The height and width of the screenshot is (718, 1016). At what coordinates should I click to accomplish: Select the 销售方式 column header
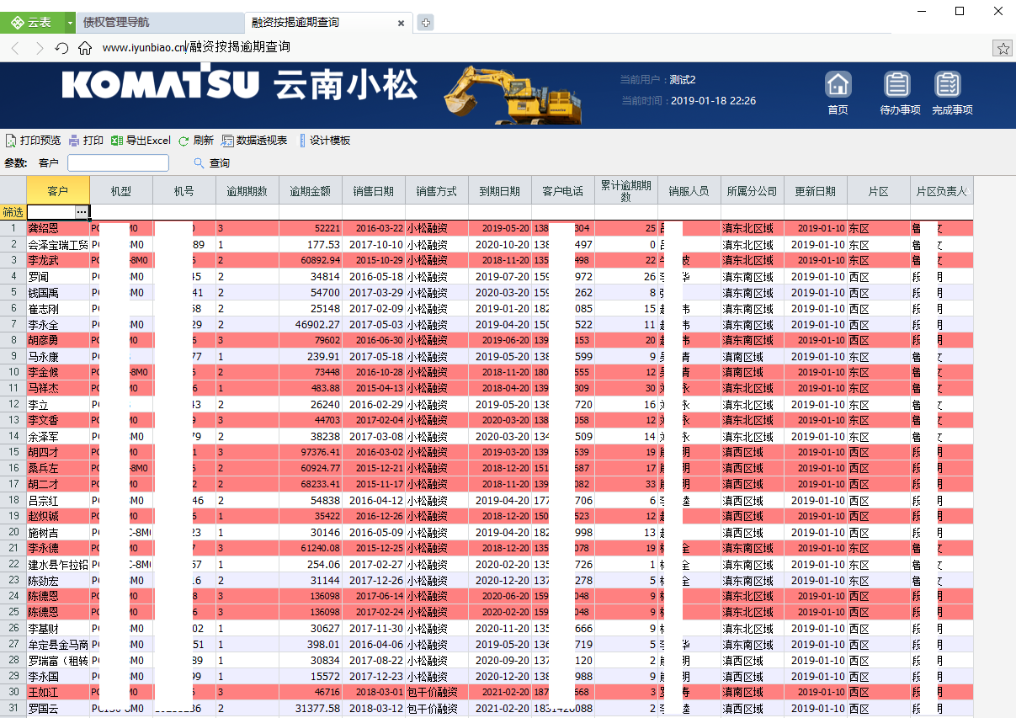click(x=437, y=191)
